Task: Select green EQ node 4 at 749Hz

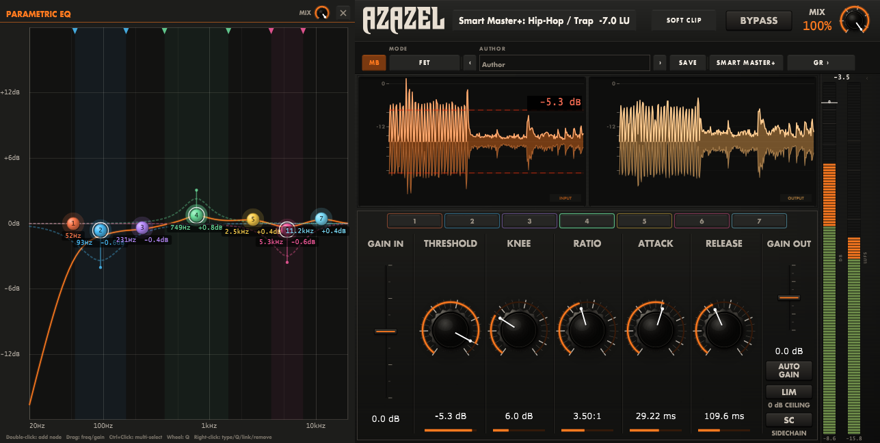Action: point(196,215)
